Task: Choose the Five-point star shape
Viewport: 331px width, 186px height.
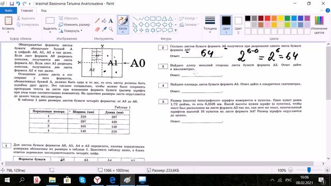Action: click(147, 30)
